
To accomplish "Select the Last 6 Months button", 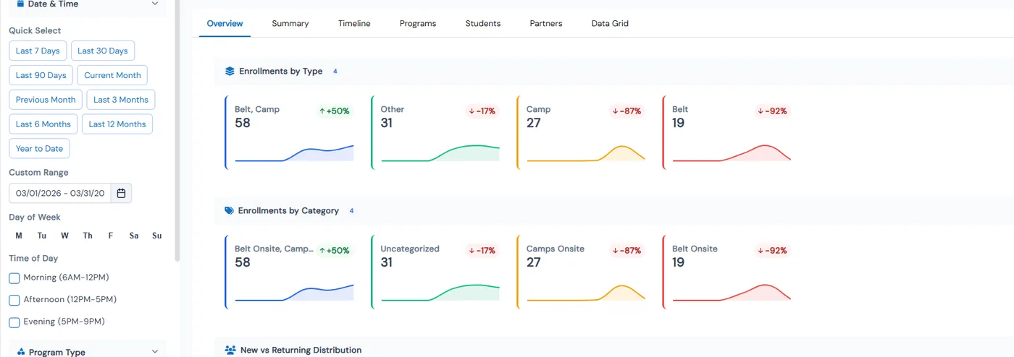I will pyautogui.click(x=43, y=124).
